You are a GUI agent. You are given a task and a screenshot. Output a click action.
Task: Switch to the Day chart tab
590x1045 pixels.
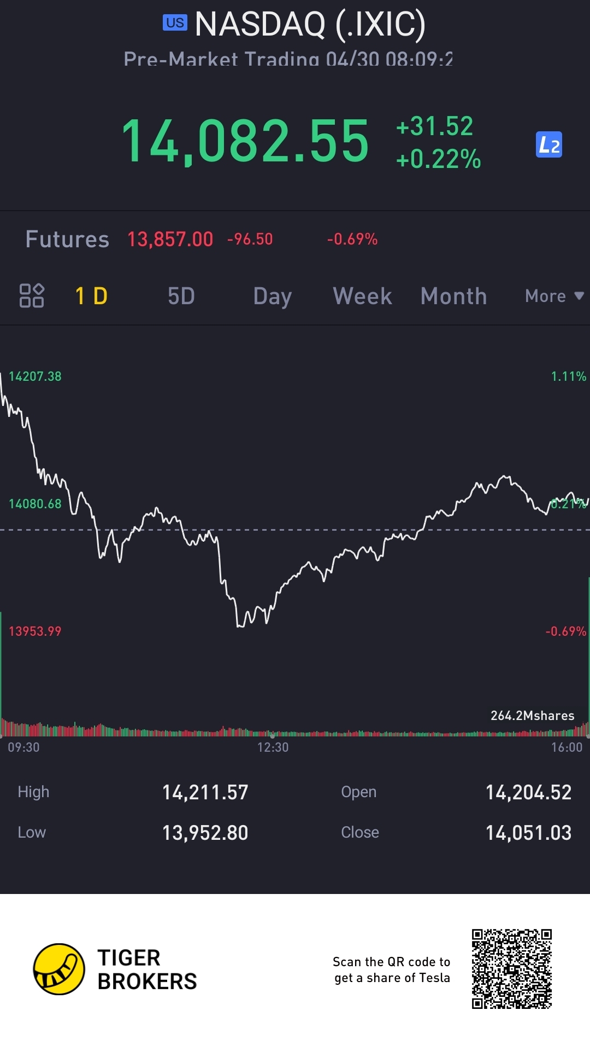272,296
